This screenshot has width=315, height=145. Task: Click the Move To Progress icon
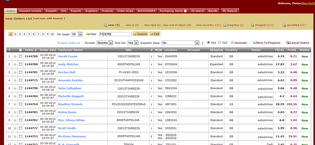(254, 43)
